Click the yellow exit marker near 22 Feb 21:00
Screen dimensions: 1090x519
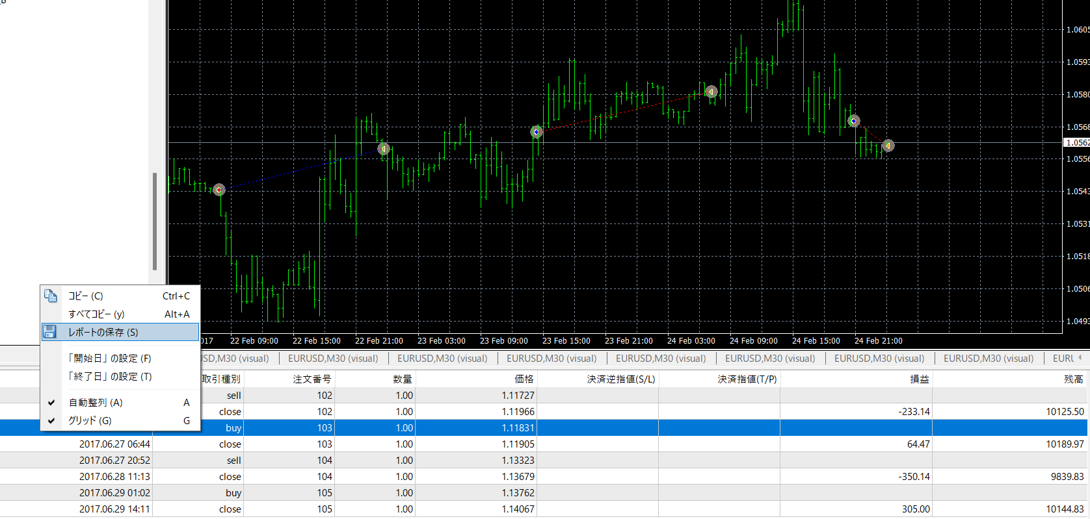384,149
